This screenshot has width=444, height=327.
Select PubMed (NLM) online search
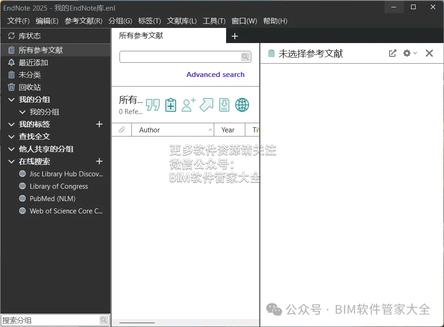52,199
